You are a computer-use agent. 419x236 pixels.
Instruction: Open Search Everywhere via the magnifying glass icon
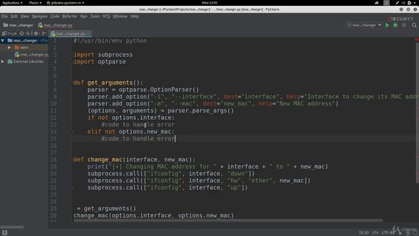(x=414, y=25)
